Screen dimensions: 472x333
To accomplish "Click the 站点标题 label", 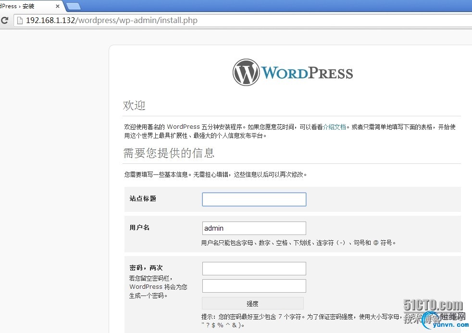I will [143, 198].
